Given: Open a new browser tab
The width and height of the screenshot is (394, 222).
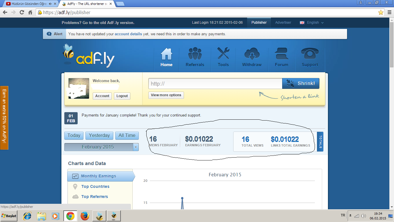Looking at the screenshot, I should pos(120,4).
